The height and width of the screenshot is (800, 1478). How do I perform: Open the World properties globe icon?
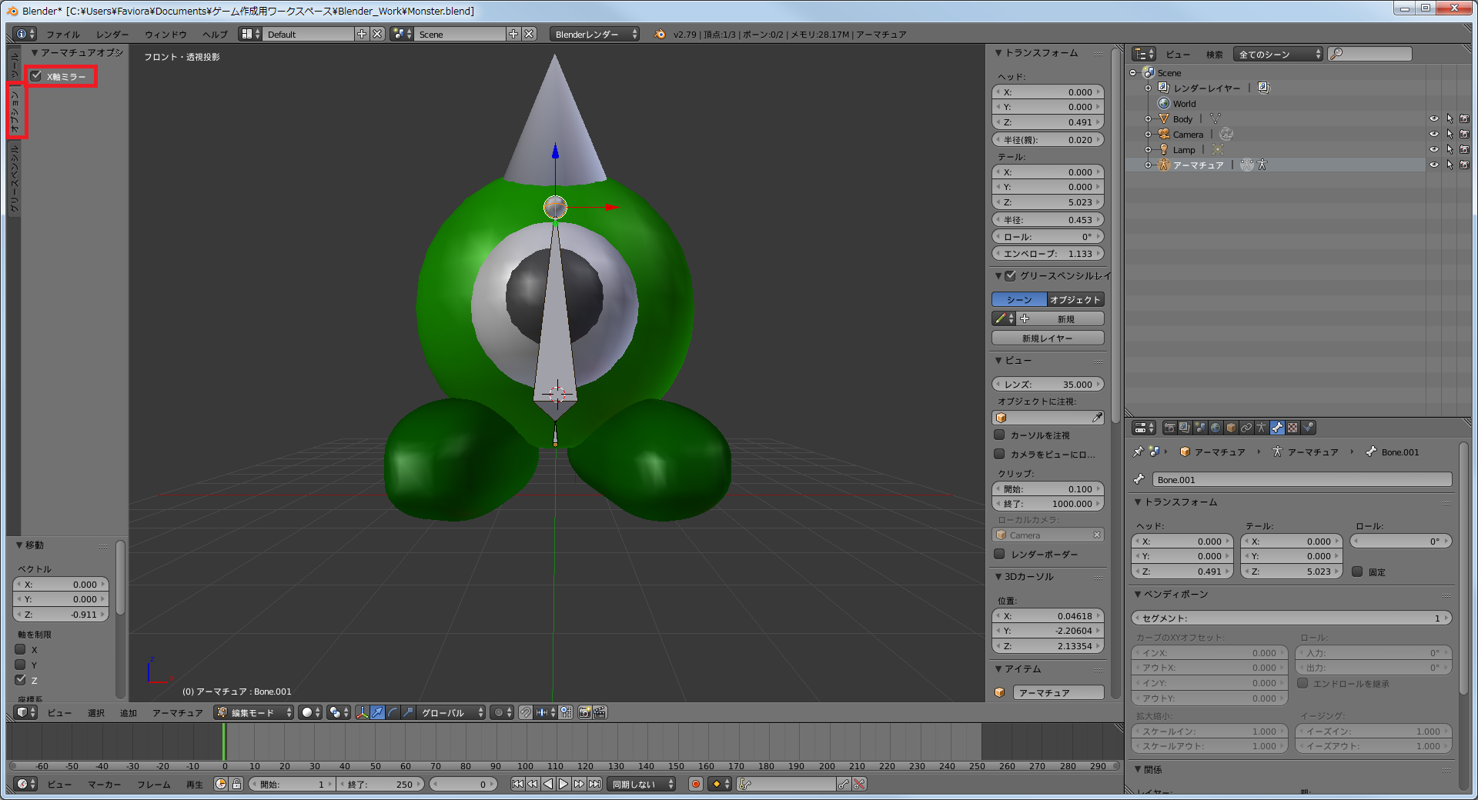point(1216,428)
